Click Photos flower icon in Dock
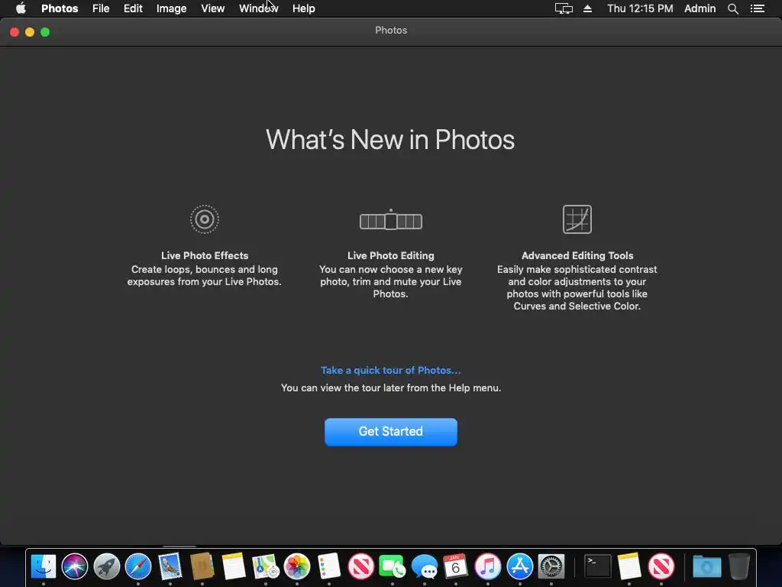The width and height of the screenshot is (782, 587). 297,566
